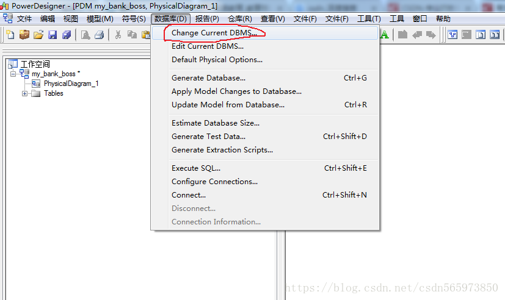This screenshot has height=300, width=505.
Task: Open the 符号(S) menu
Action: pyautogui.click(x=134, y=19)
